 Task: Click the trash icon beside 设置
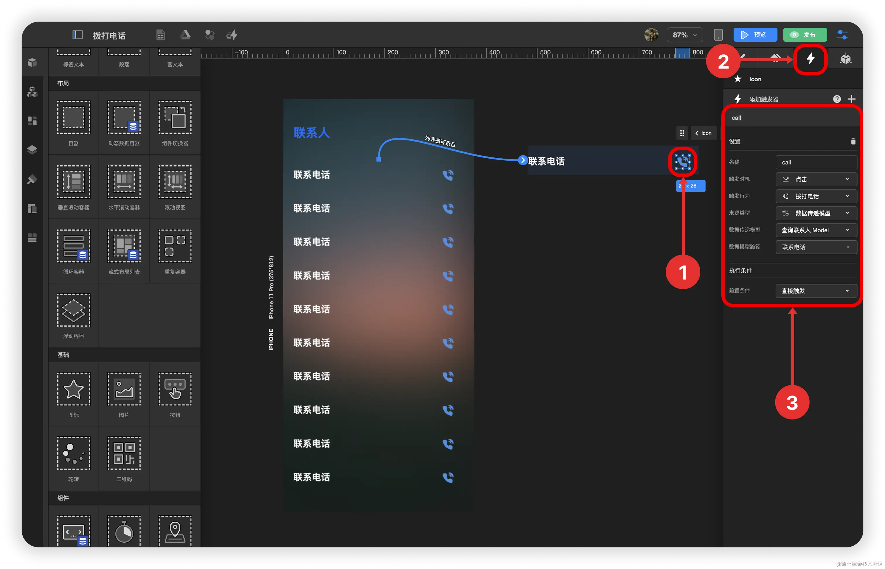tap(853, 142)
